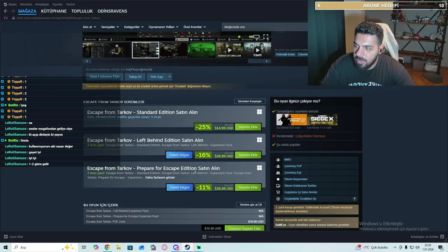This screenshot has height=252, width=448.
Task: Open Opera browser from the taskbar
Action: (x=164, y=247)
